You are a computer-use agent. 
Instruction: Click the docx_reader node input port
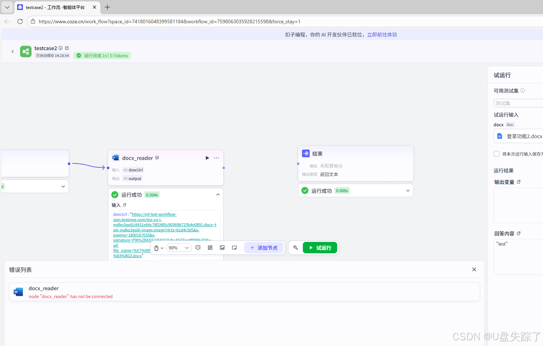click(108, 168)
